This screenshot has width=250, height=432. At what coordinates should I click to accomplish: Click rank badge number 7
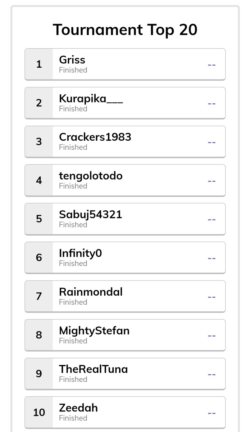[x=39, y=296]
